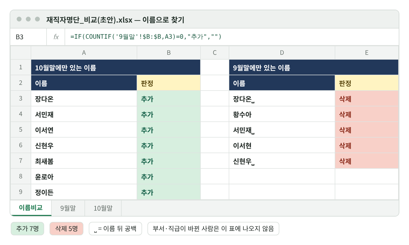The width and height of the screenshot is (409, 245).
Task: Select row 2 header
Action: 21,83
